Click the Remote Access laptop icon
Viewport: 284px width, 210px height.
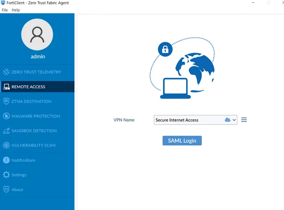[x=7, y=87]
